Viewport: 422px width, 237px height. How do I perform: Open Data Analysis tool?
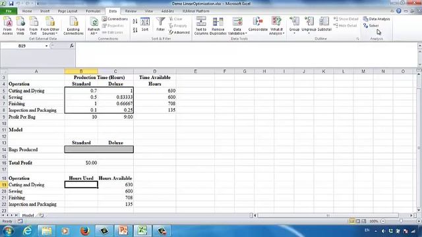pyautogui.click(x=377, y=19)
